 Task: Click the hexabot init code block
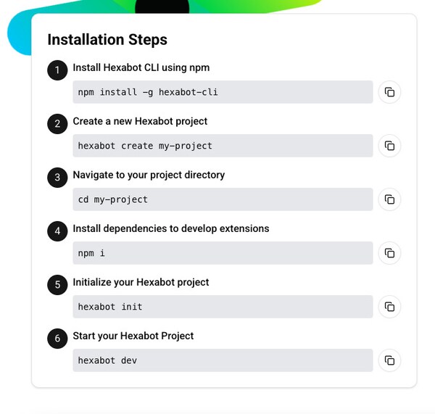[223, 307]
